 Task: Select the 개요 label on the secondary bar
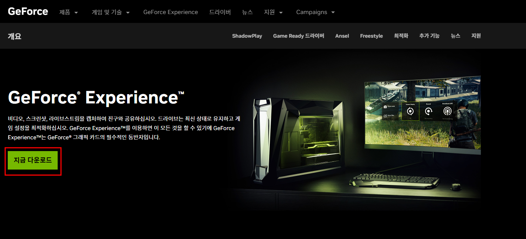(x=14, y=36)
